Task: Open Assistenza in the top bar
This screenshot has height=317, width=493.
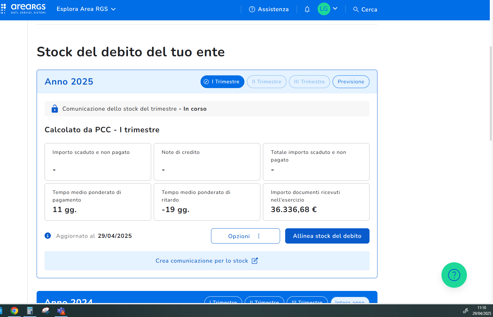Action: pyautogui.click(x=269, y=9)
